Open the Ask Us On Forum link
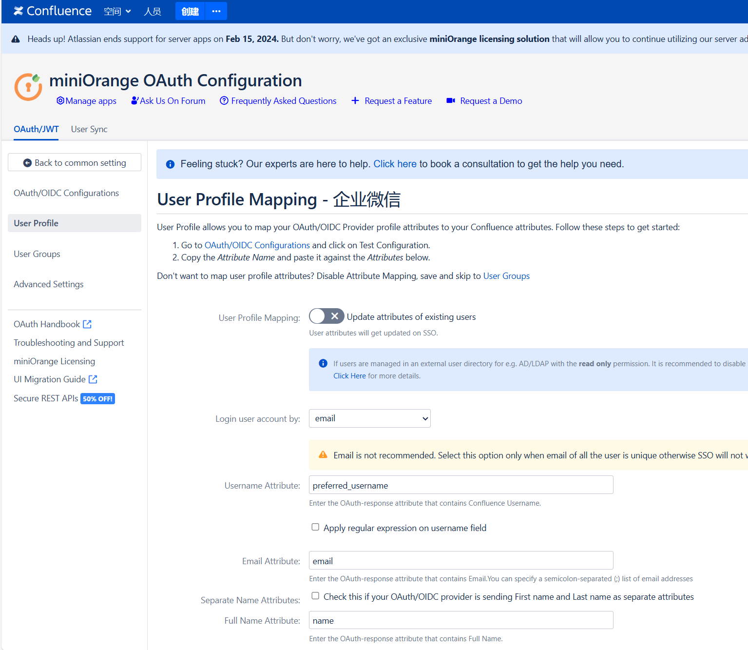The width and height of the screenshot is (748, 650). 173,101
